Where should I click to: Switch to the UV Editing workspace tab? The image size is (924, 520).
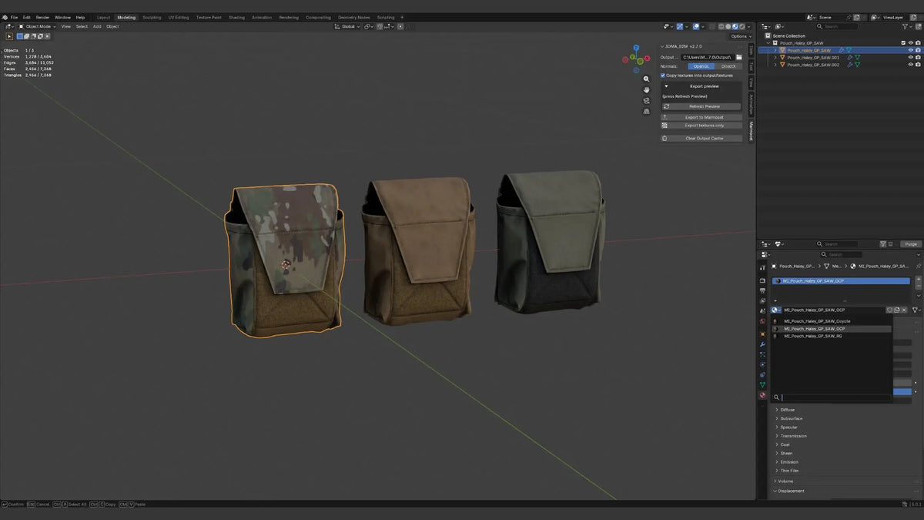[179, 17]
